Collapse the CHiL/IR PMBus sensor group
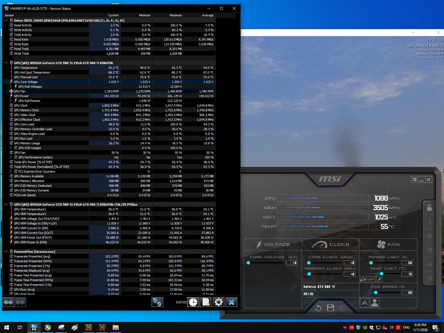 6,204
